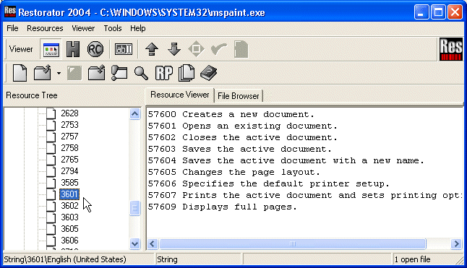Screen dimensions: 467x268
Task: Open the Tools menu
Action: [113, 28]
